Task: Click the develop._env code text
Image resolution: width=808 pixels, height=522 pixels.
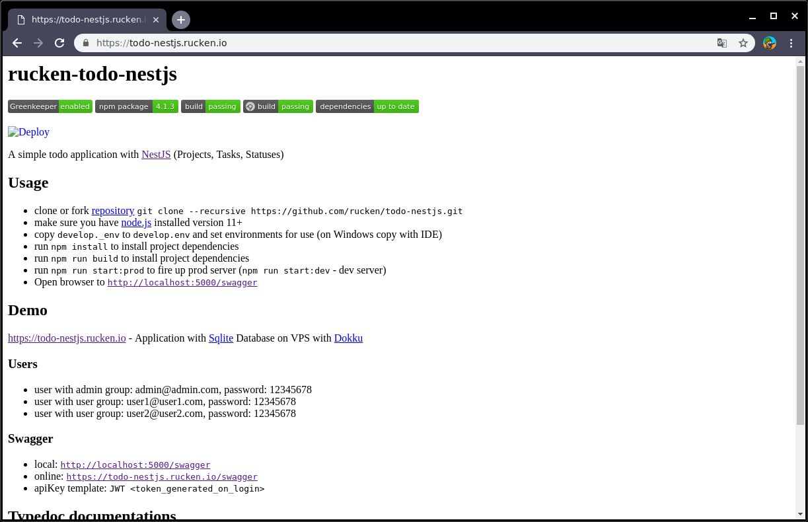Action: [x=89, y=235]
